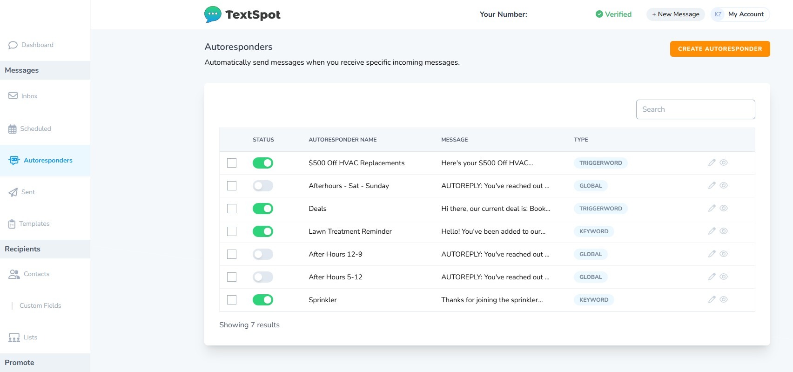Screen dimensions: 793x372
Task: Preview Lawn Treatment Reminder with eye icon
Action: tap(724, 231)
